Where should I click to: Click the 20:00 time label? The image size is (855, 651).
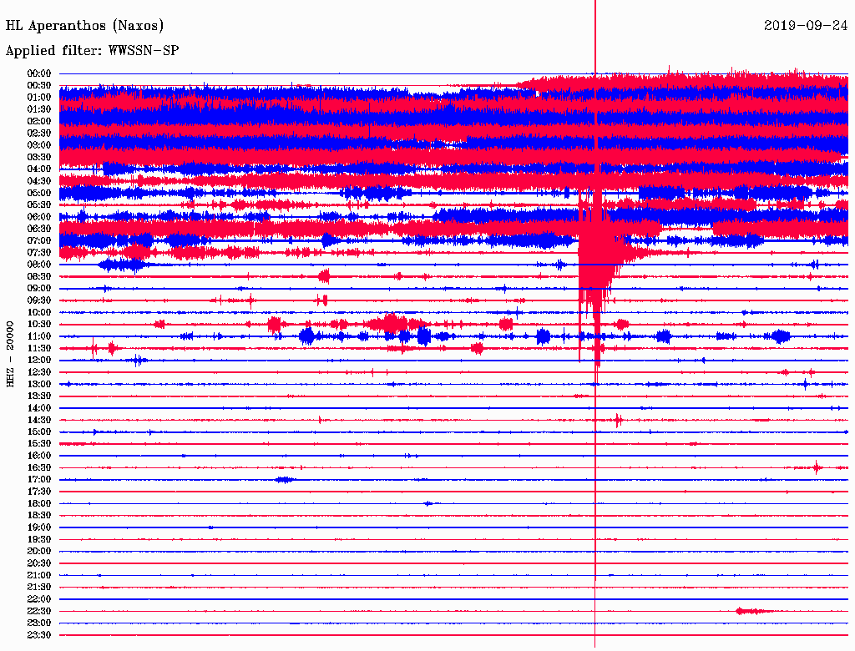pos(39,551)
